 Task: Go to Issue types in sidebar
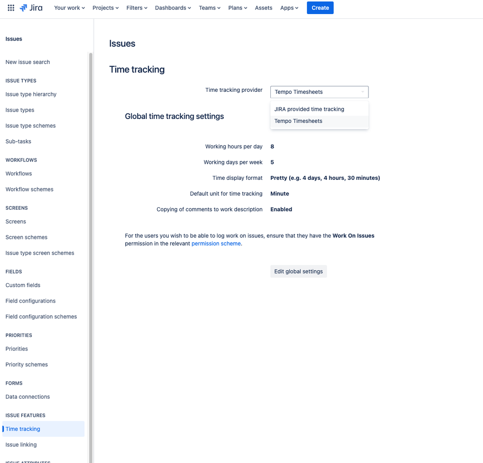coord(20,110)
